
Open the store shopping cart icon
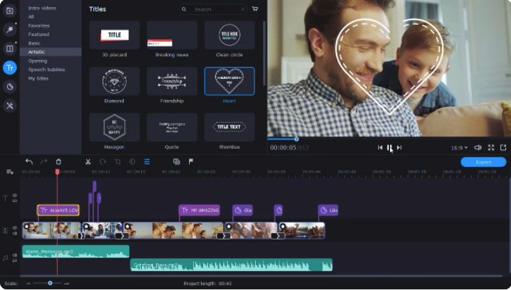click(255, 9)
